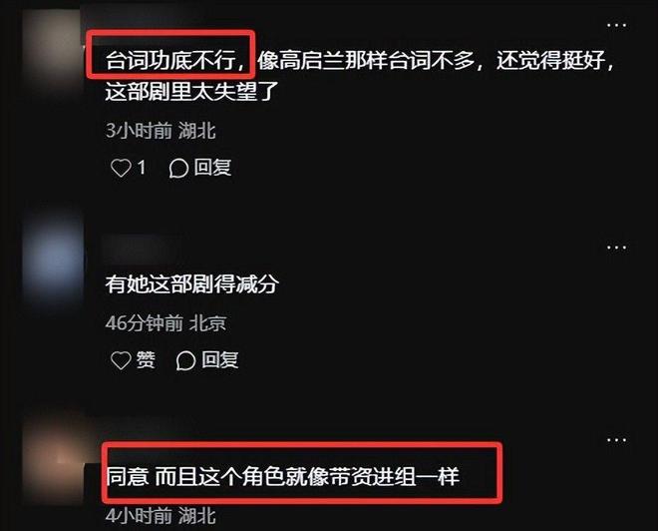
Task: Open three-dot menu for third comment
Action: tap(616, 440)
